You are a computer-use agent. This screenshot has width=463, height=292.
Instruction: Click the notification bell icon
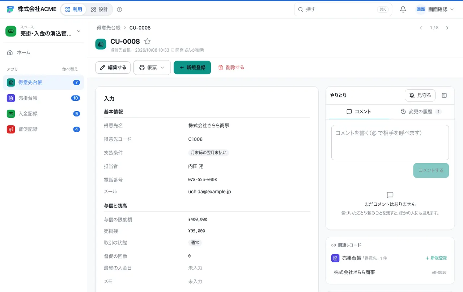point(403,9)
